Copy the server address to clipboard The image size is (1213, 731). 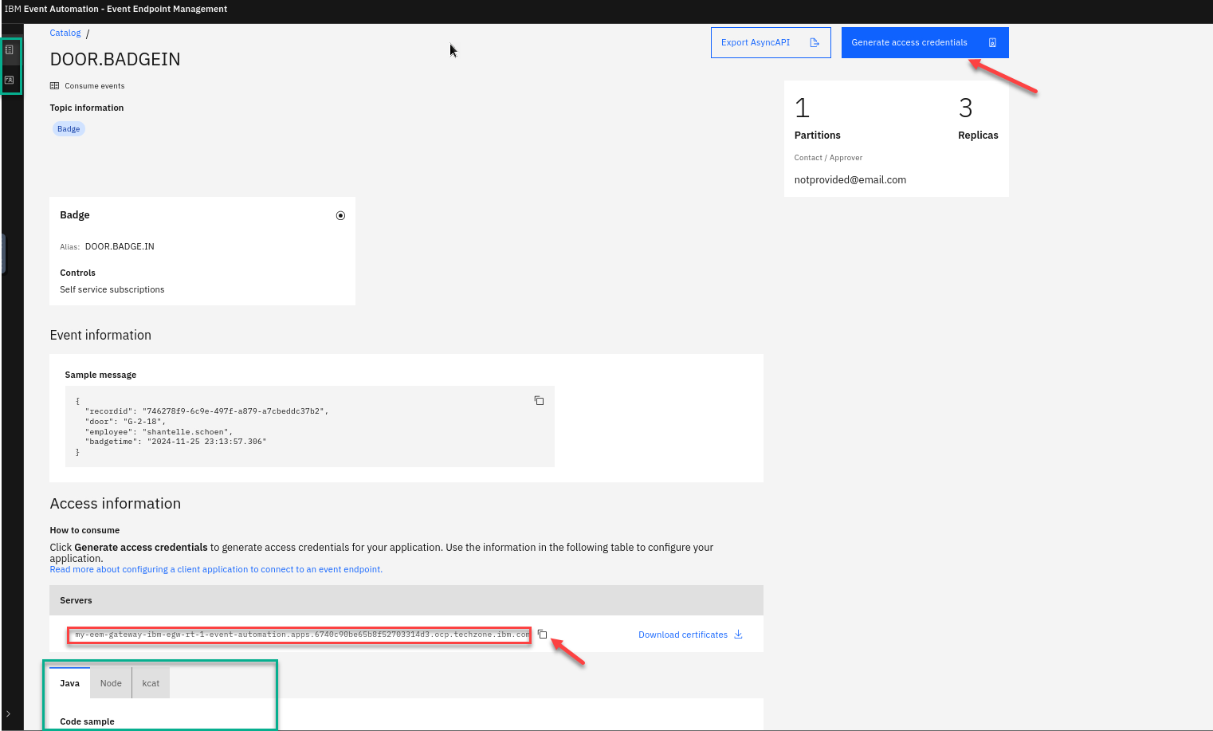point(542,635)
